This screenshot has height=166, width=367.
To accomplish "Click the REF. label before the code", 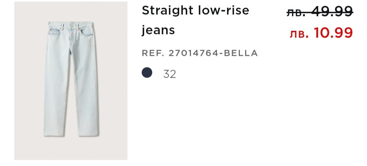I will [153, 53].
